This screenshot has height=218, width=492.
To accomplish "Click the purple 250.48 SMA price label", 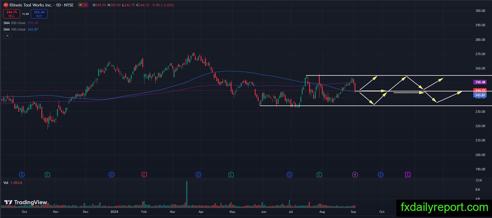I will click(480, 82).
